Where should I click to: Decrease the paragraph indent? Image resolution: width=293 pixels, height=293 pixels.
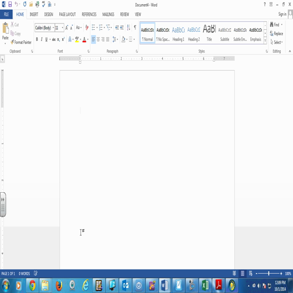(117, 28)
